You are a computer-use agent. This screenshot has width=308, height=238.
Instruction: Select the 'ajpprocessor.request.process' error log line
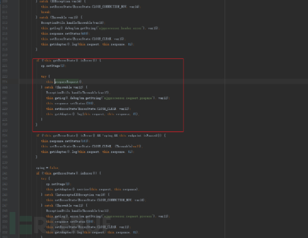[108, 216]
